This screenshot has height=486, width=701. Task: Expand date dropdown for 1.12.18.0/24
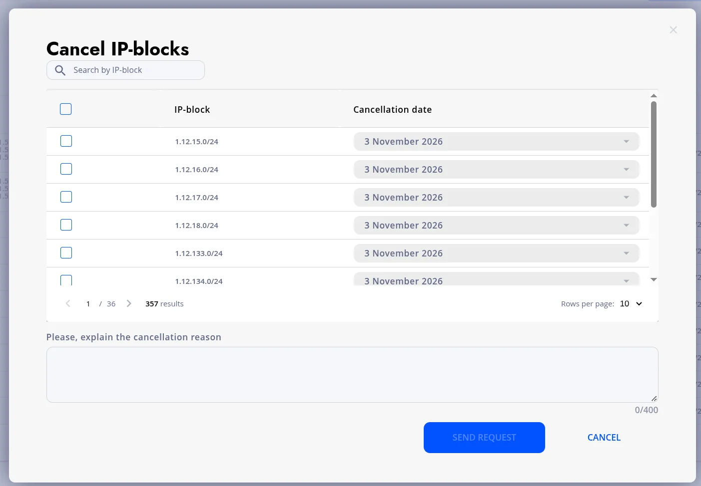pos(496,225)
